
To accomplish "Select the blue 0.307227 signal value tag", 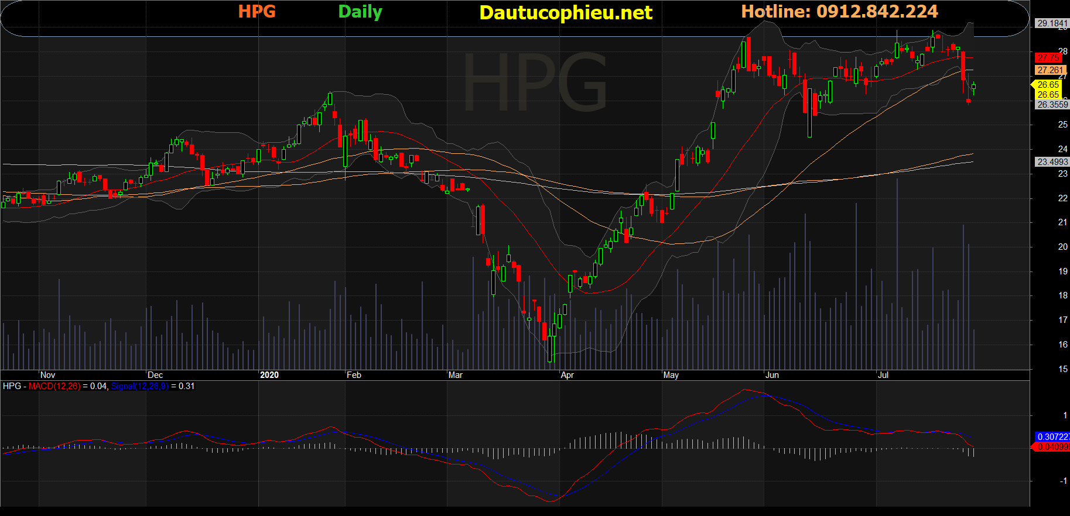I will (1052, 437).
